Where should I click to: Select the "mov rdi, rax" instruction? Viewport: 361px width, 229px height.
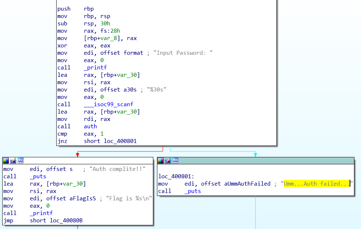[x=84, y=119]
